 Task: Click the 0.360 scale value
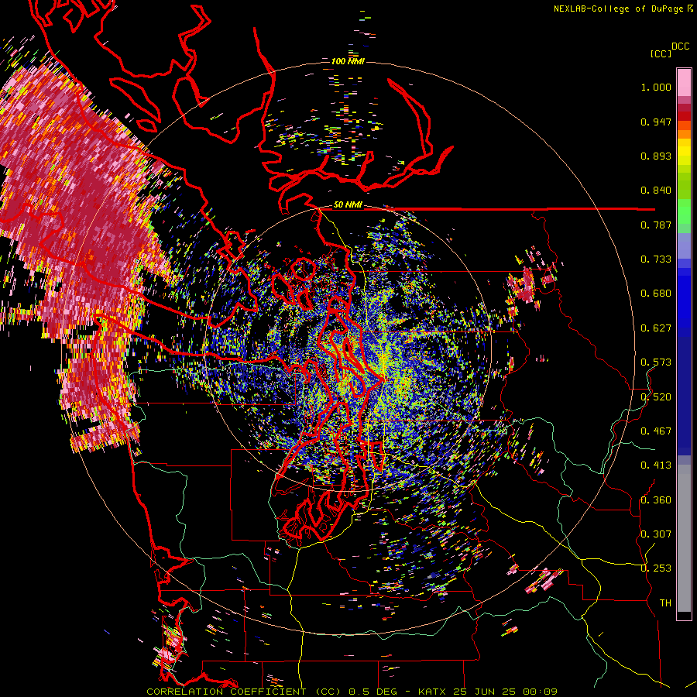coord(656,500)
